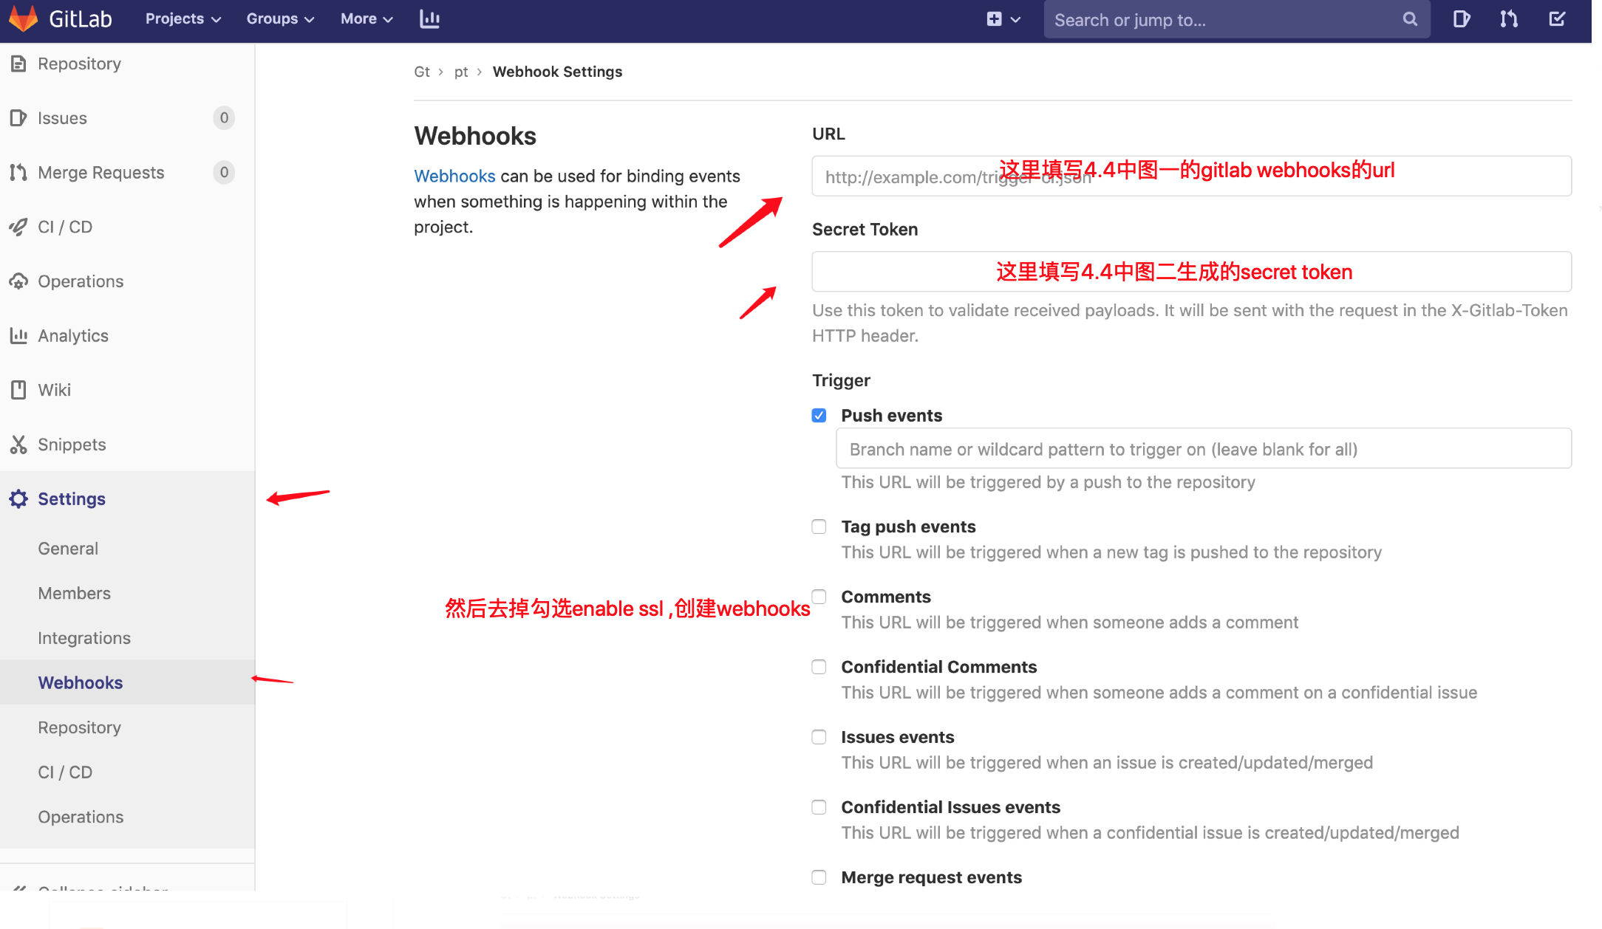Click the search magnifier icon
The width and height of the screenshot is (1602, 929).
point(1410,19)
